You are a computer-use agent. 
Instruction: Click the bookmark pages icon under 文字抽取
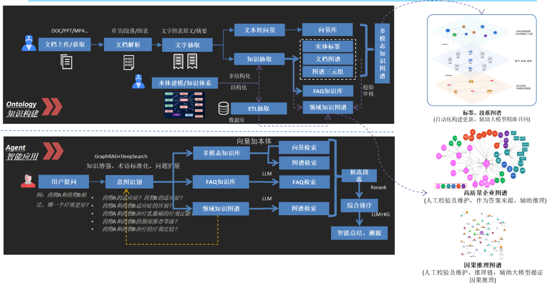click(x=185, y=62)
